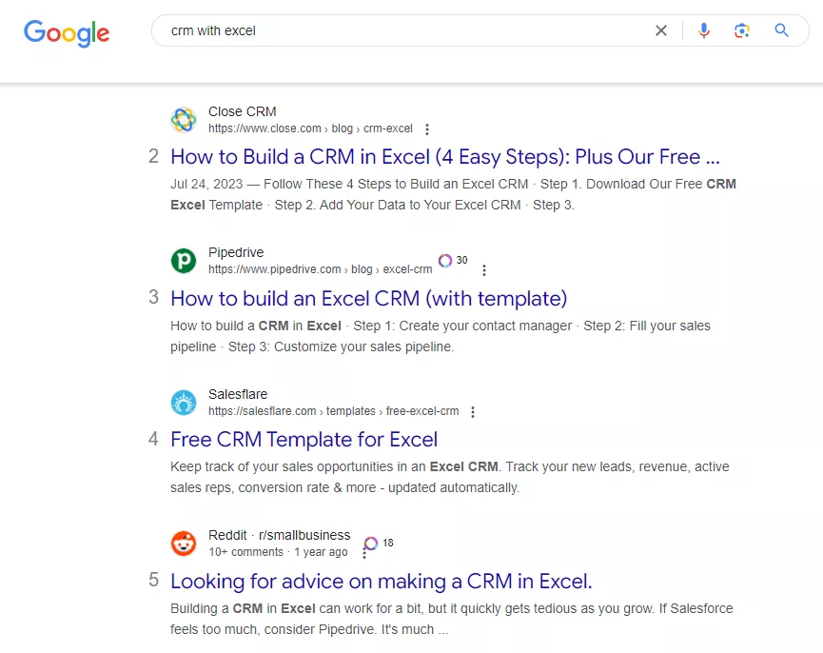Open Looking for advice on making a CRM link
Screen dimensions: 823x653
point(382,581)
